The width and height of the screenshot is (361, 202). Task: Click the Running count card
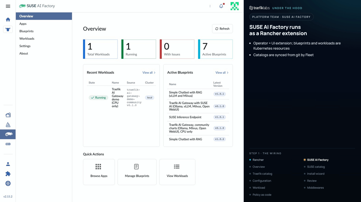coord(139,49)
